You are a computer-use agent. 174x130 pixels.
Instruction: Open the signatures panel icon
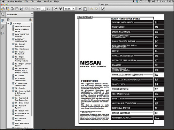(2, 33)
